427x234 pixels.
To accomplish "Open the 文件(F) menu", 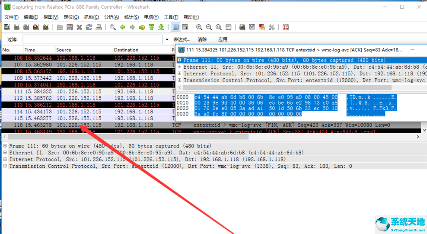I will click(11, 17).
